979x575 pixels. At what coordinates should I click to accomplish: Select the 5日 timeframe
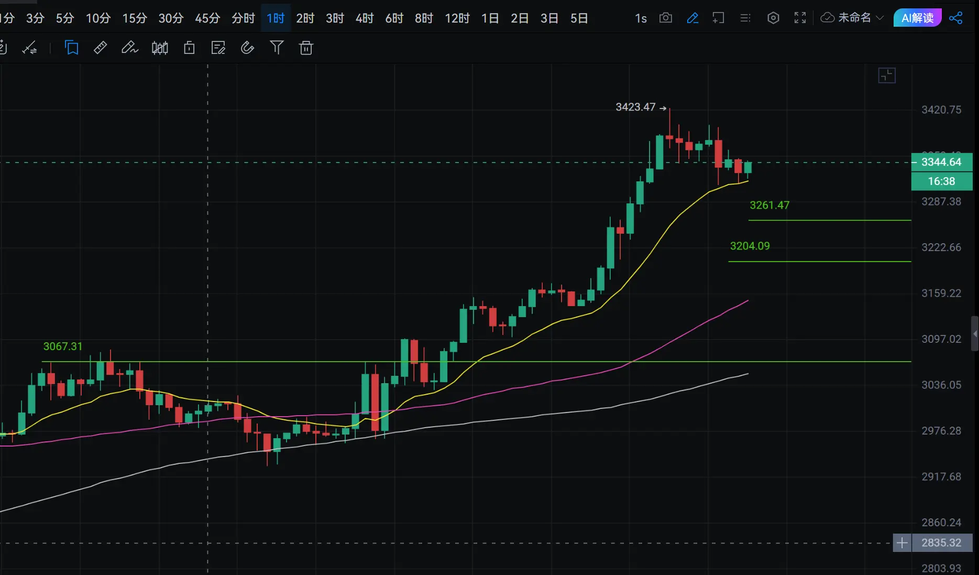[x=579, y=18]
